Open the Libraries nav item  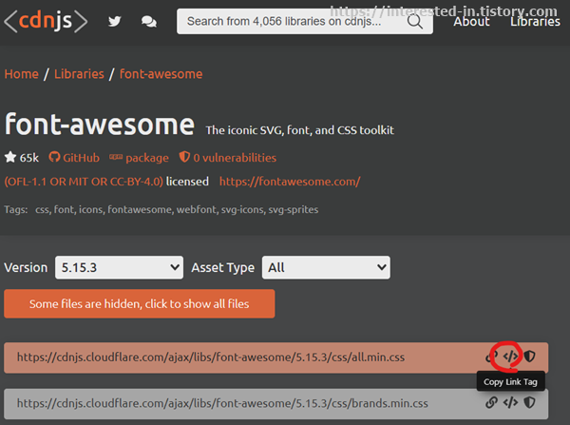535,22
